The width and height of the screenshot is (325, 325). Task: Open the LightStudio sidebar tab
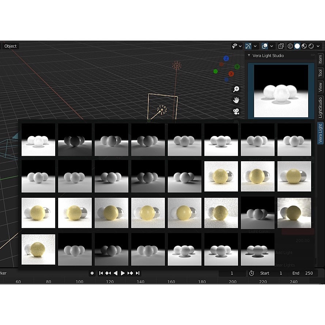click(321, 107)
